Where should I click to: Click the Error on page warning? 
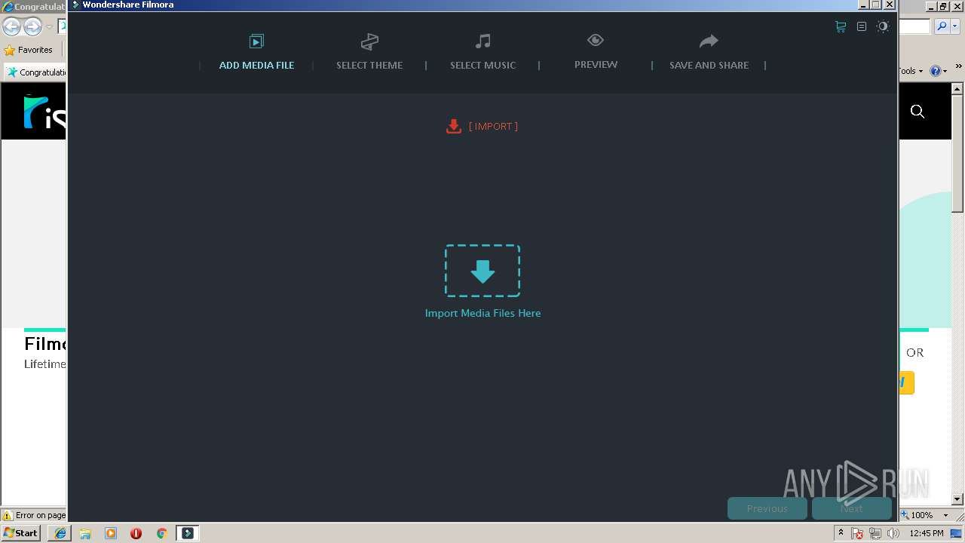tap(34, 515)
